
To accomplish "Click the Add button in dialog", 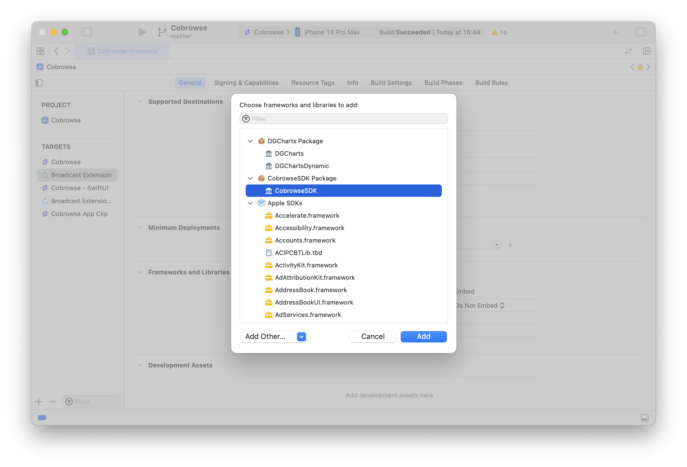I will point(423,336).
